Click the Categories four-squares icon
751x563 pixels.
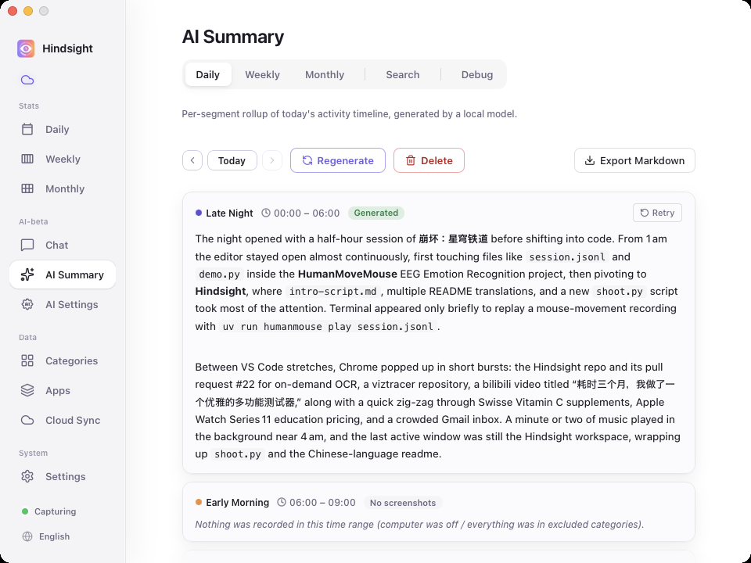point(27,361)
